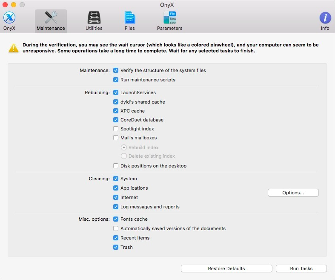Click the OnyX window title text
The height and width of the screenshot is (280, 335).
[167, 5]
